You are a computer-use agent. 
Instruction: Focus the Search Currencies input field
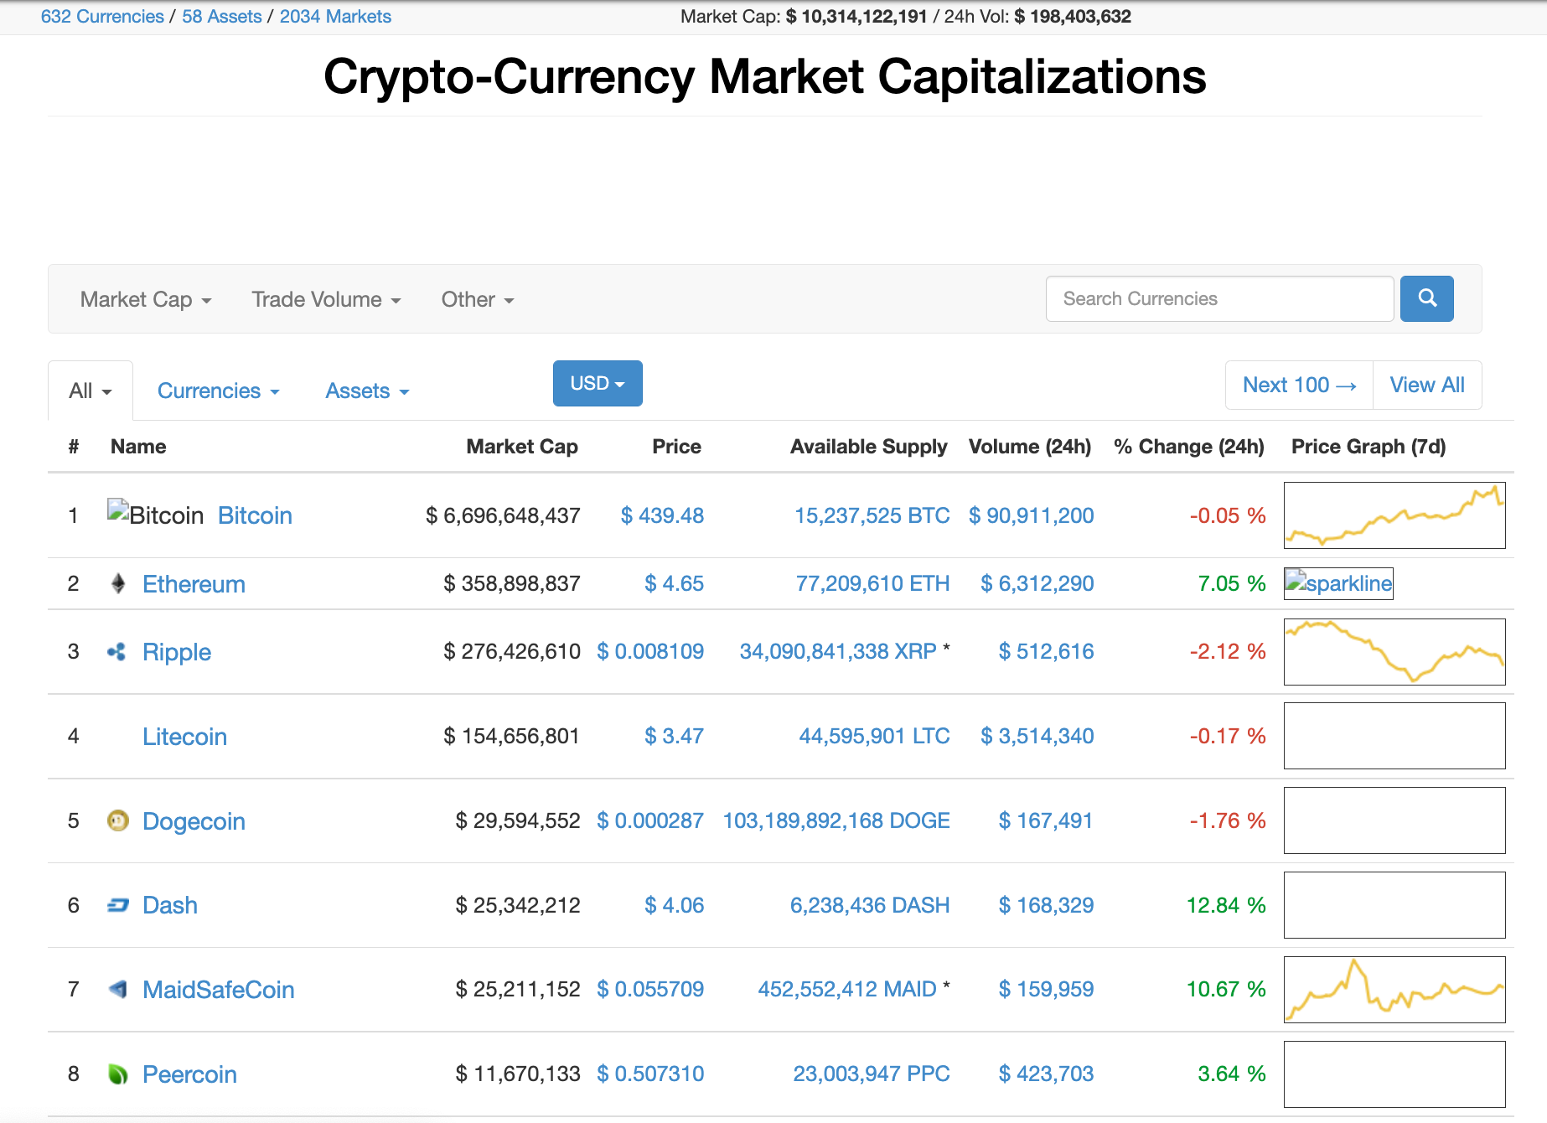tap(1219, 298)
